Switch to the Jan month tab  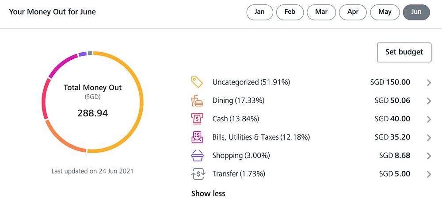tap(260, 12)
